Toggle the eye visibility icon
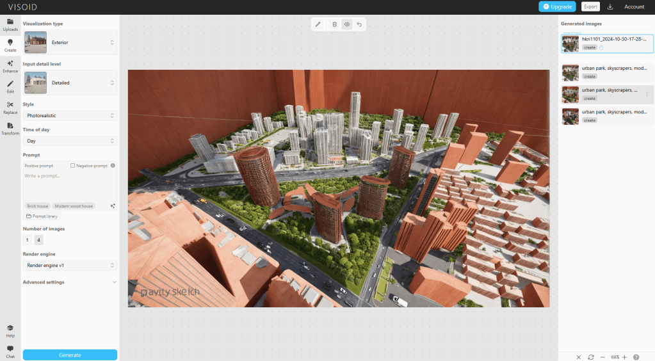Image resolution: width=655 pixels, height=361 pixels. tap(347, 24)
